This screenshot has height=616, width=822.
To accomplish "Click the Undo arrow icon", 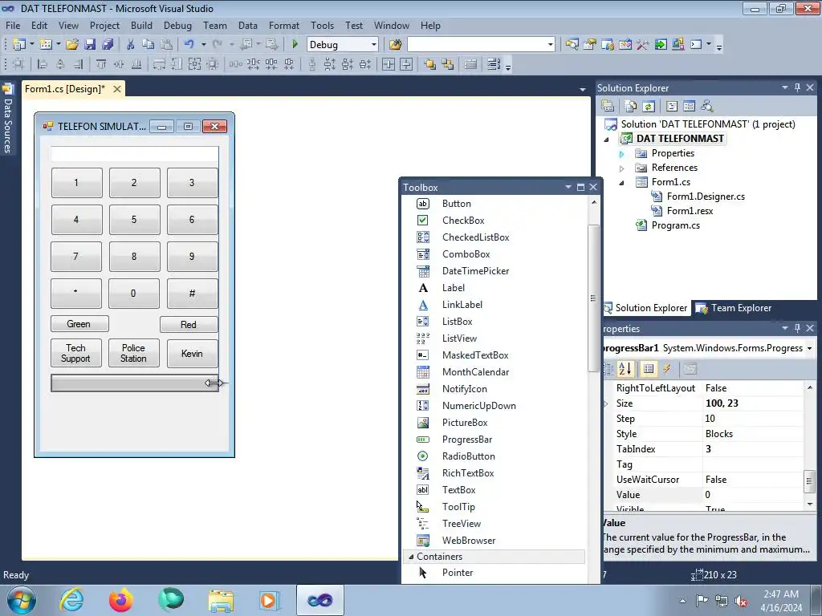I will tap(189, 45).
